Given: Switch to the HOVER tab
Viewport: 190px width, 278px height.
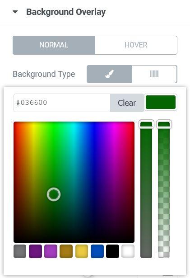Looking at the screenshot, I should pyautogui.click(x=136, y=45).
